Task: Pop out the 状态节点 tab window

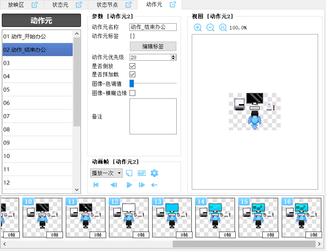Action: 128,5
